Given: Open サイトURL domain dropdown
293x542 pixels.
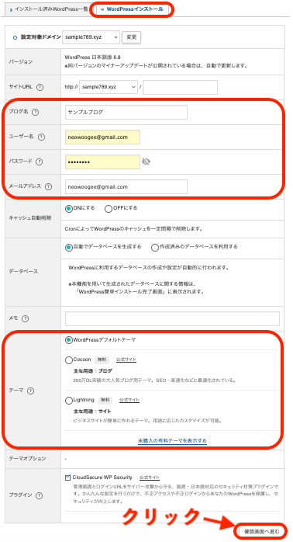Looking at the screenshot, I should 108,88.
